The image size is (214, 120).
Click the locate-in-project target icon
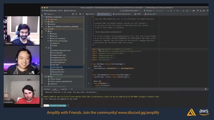click(x=73, y=14)
